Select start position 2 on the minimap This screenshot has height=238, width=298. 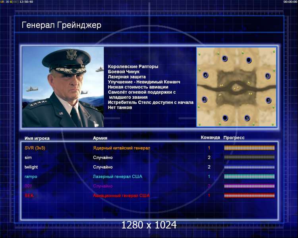205,100
